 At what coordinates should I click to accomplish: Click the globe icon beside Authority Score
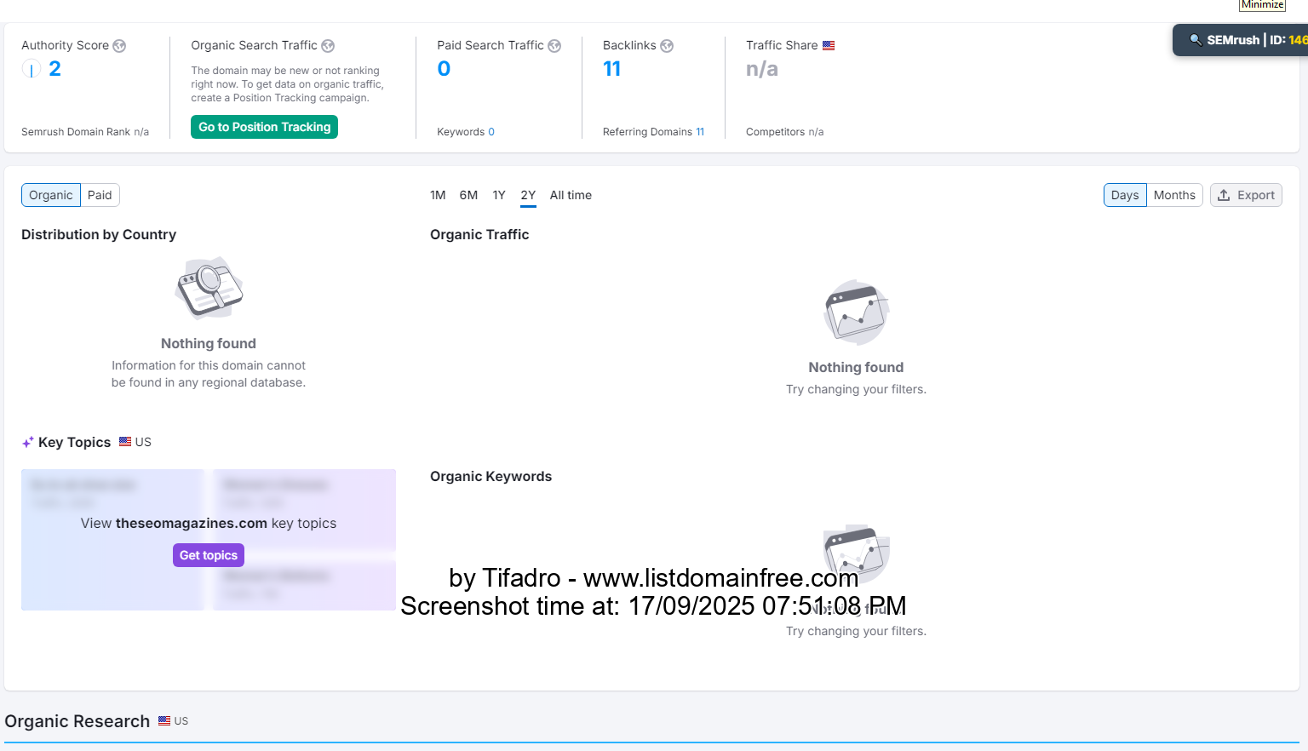[x=119, y=46]
